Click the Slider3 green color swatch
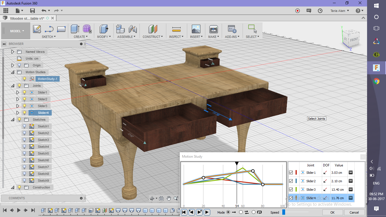This screenshot has width=386, height=217. coord(296,190)
